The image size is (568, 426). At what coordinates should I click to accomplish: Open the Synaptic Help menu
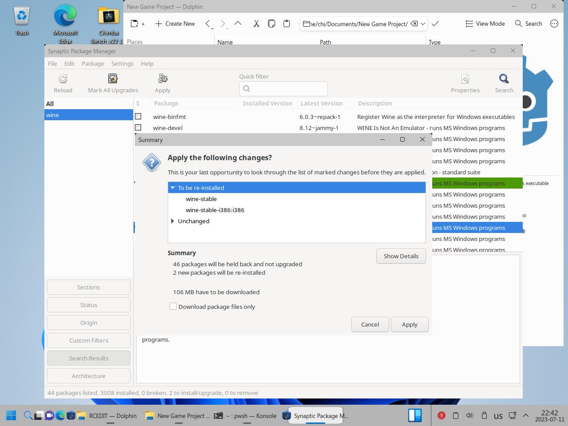click(x=147, y=63)
